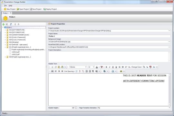This screenshot has width=174, height=116.
Task: Open the text highlight color picker
Action: pyautogui.click(x=101, y=67)
